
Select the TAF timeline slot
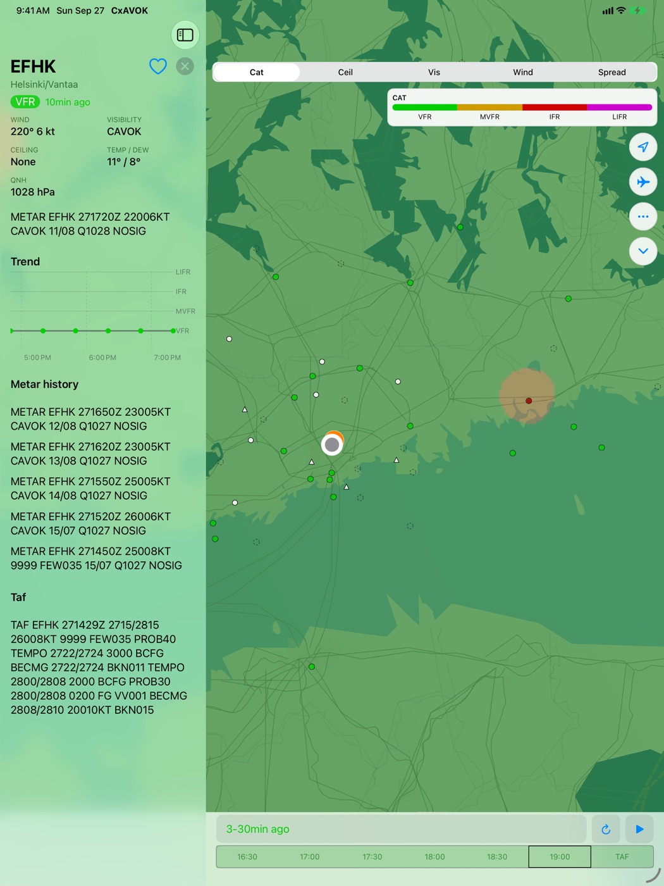622,857
